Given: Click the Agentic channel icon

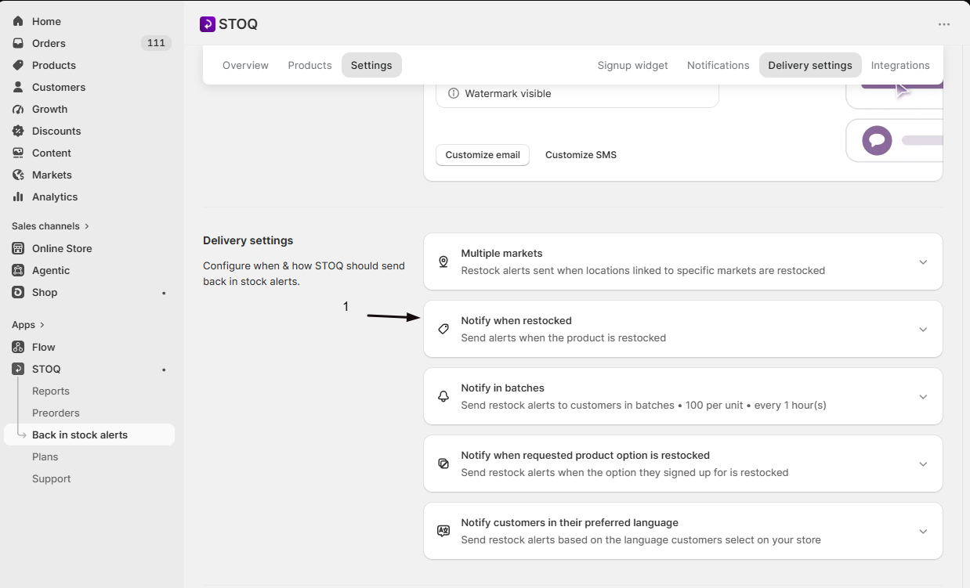Looking at the screenshot, I should pyautogui.click(x=18, y=270).
